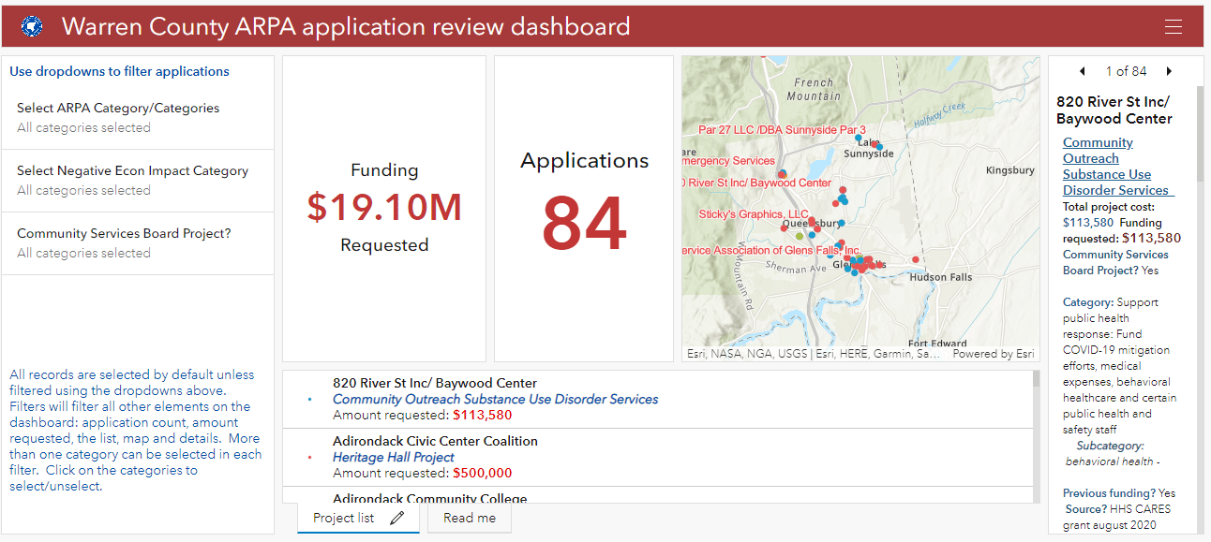Switch to the Project list tab

click(357, 518)
